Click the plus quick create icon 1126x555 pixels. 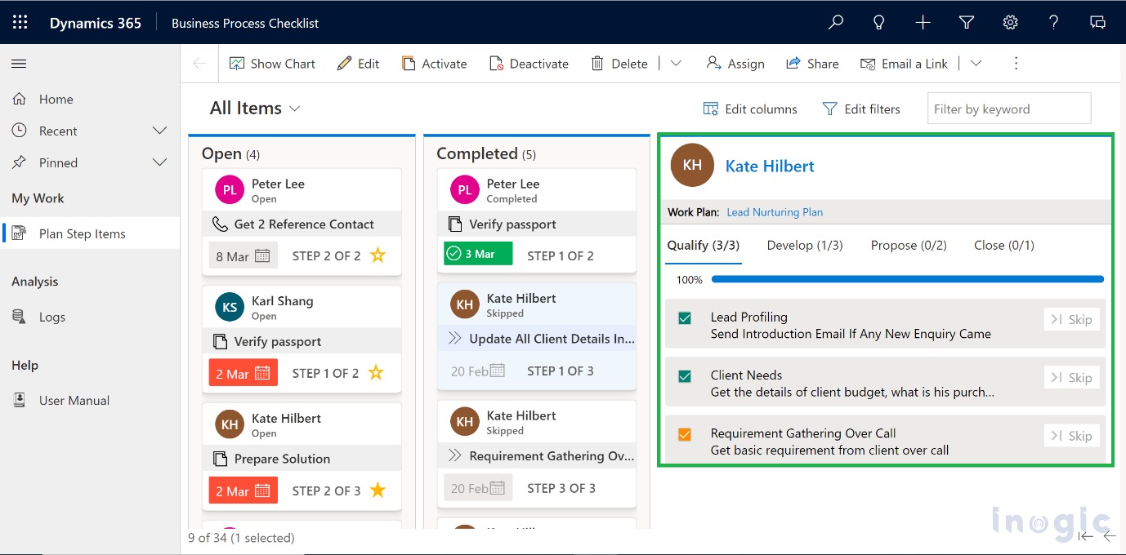click(x=923, y=23)
